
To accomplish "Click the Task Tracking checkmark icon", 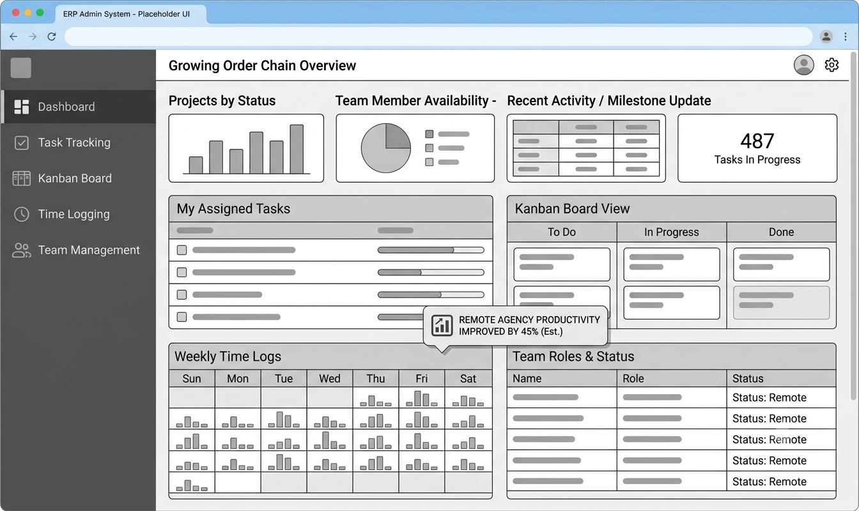I will pyautogui.click(x=22, y=142).
